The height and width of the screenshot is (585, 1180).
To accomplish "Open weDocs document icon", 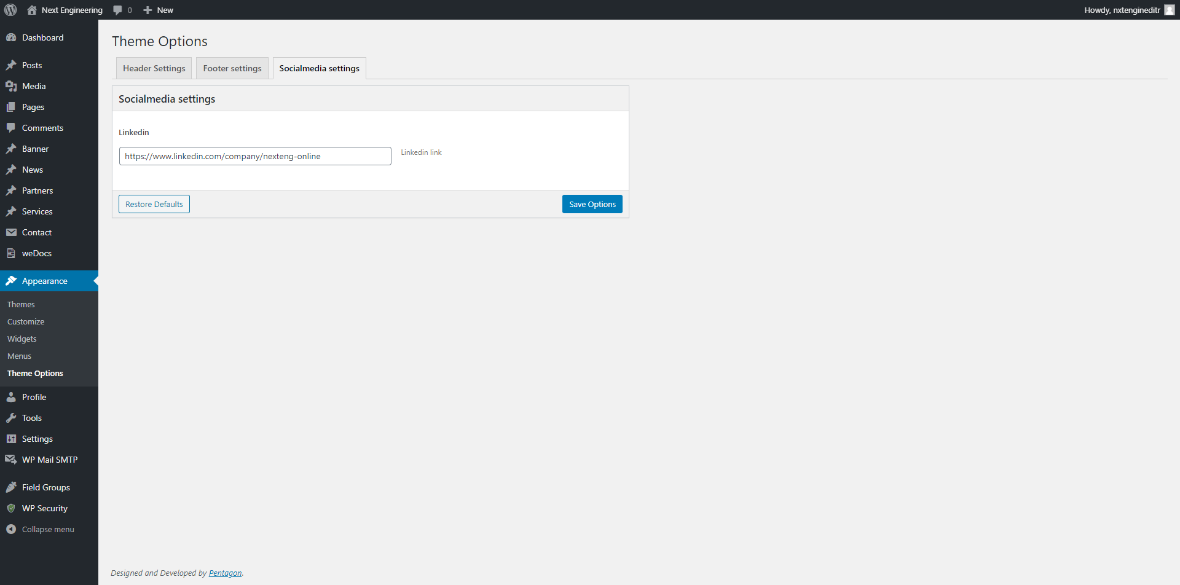I will click(11, 253).
